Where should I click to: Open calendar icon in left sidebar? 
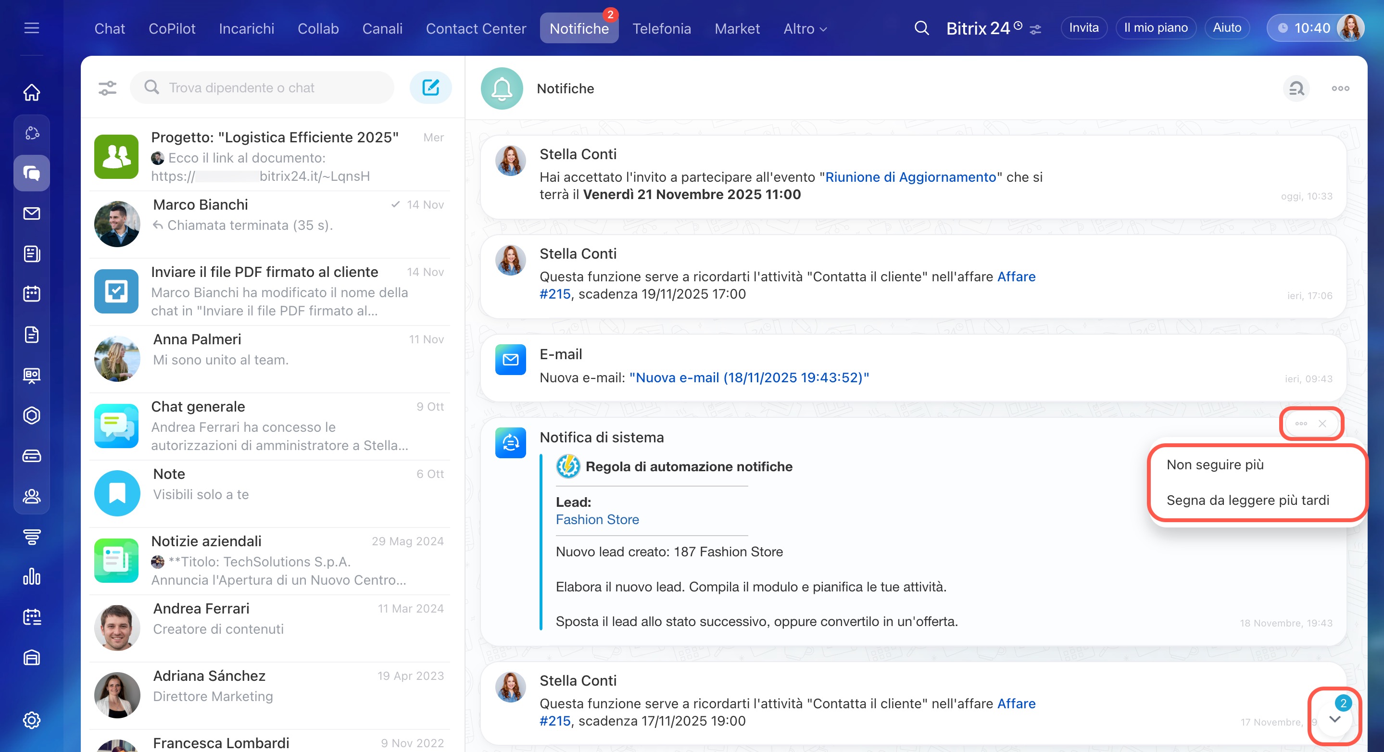tap(32, 294)
